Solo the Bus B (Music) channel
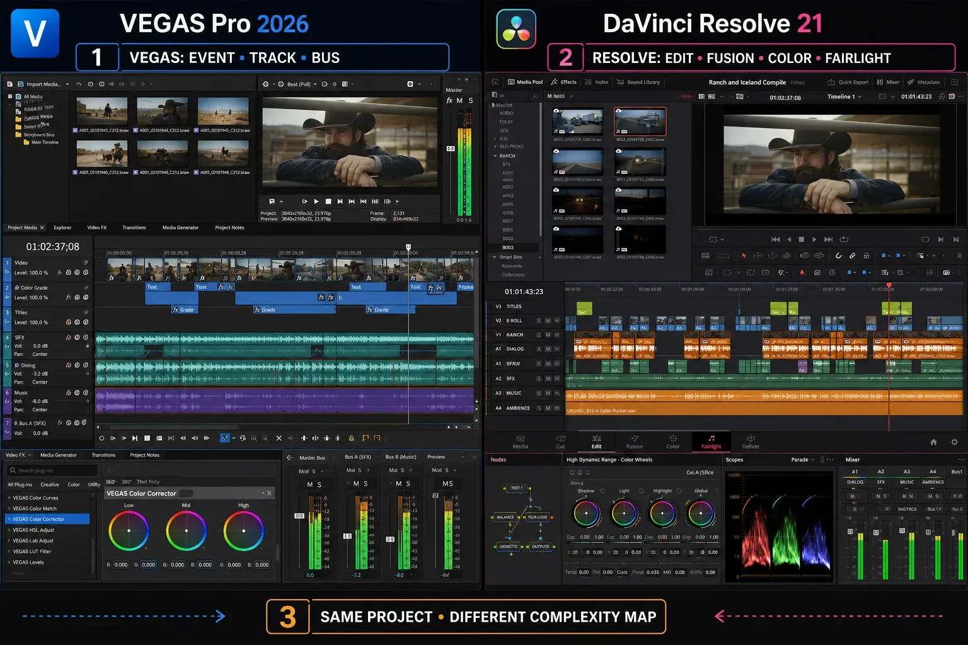968x645 pixels. tap(408, 484)
